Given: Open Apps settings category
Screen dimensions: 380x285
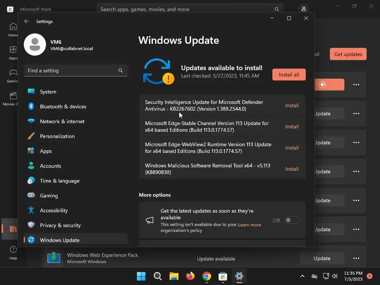Looking at the screenshot, I should [x=76, y=151].
